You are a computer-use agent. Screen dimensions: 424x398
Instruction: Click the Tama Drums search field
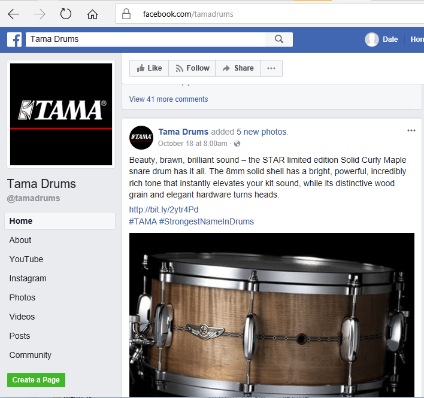(146, 40)
